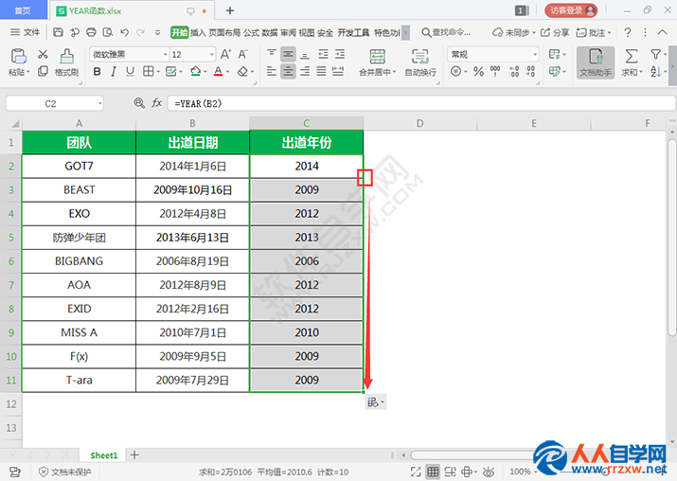
Task: Open the Name Box dropdown arrow
Action: point(99,103)
